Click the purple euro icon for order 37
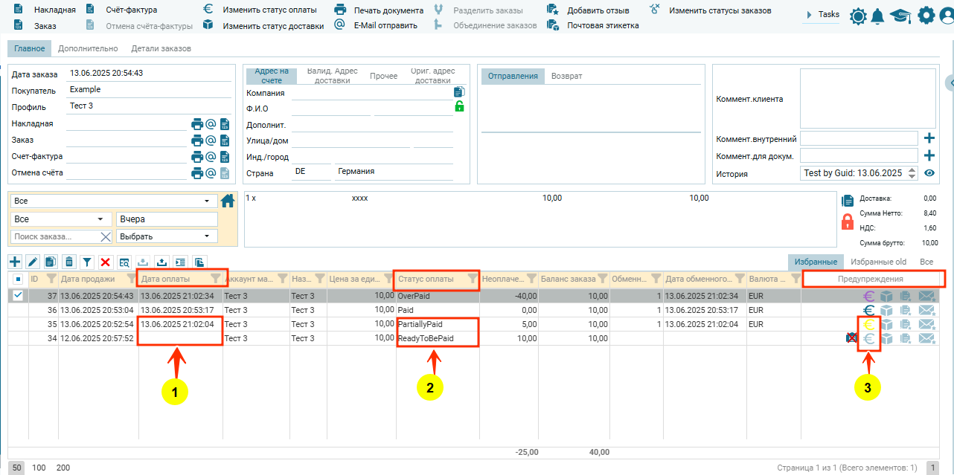 tap(868, 296)
